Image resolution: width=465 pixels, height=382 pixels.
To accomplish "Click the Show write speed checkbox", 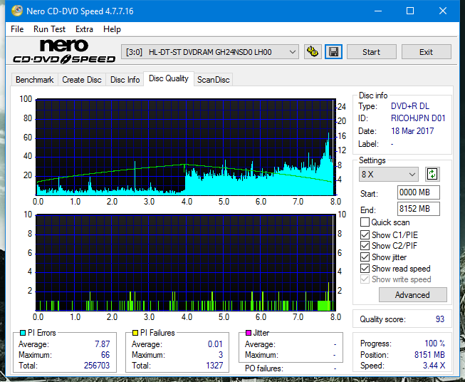I will (365, 279).
